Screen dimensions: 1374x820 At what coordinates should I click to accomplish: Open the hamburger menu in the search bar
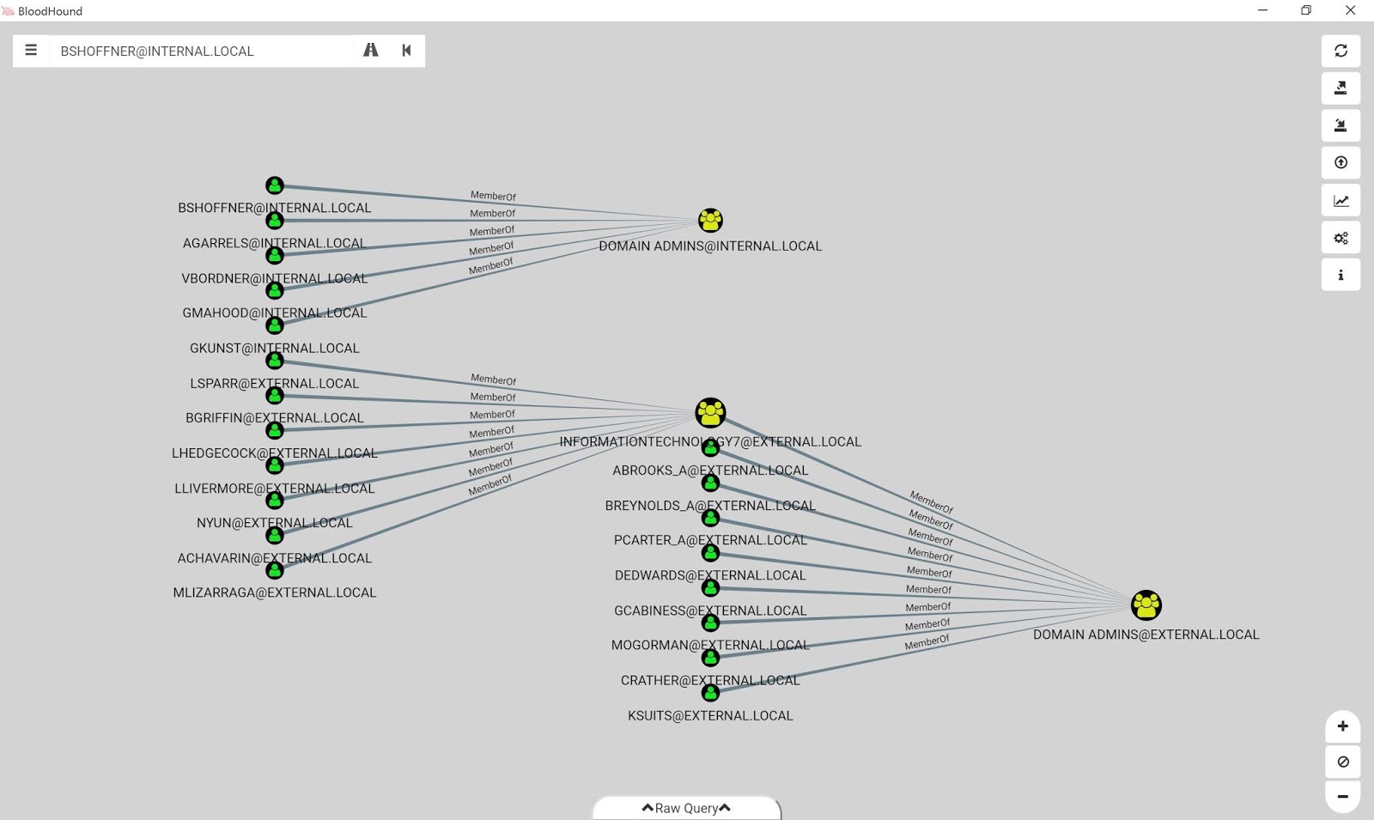(31, 51)
